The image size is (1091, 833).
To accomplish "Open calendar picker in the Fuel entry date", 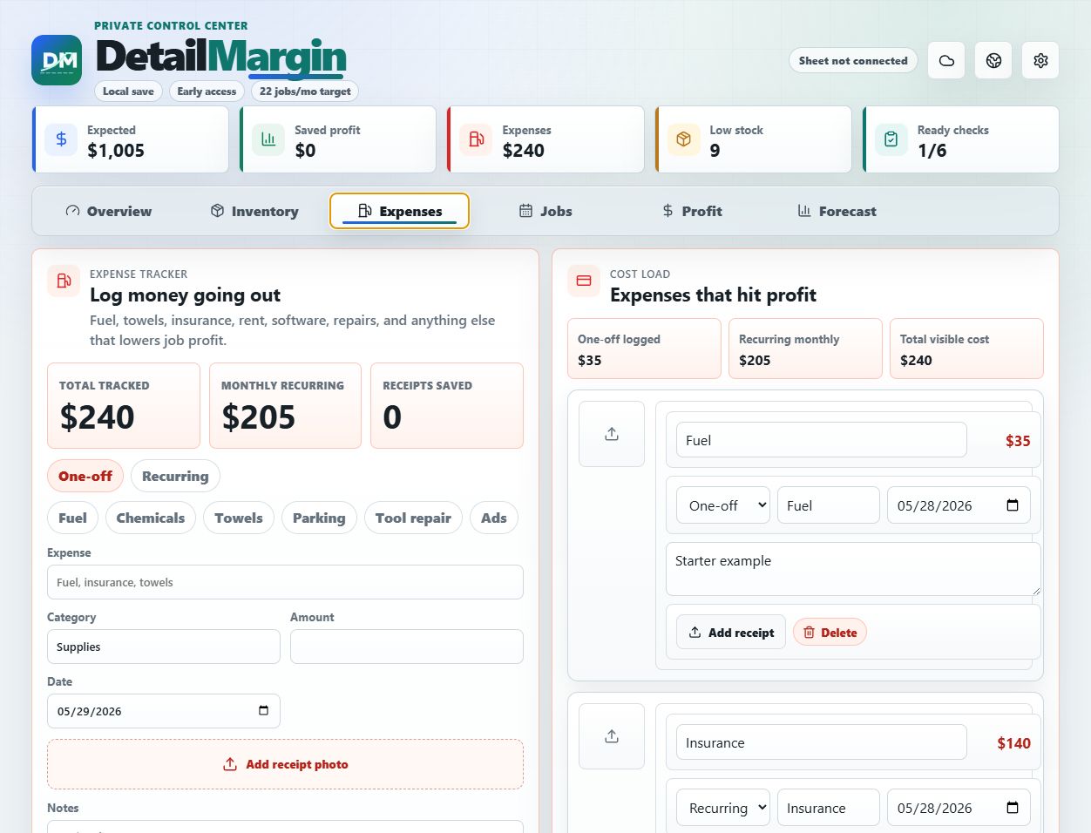I will [1013, 505].
